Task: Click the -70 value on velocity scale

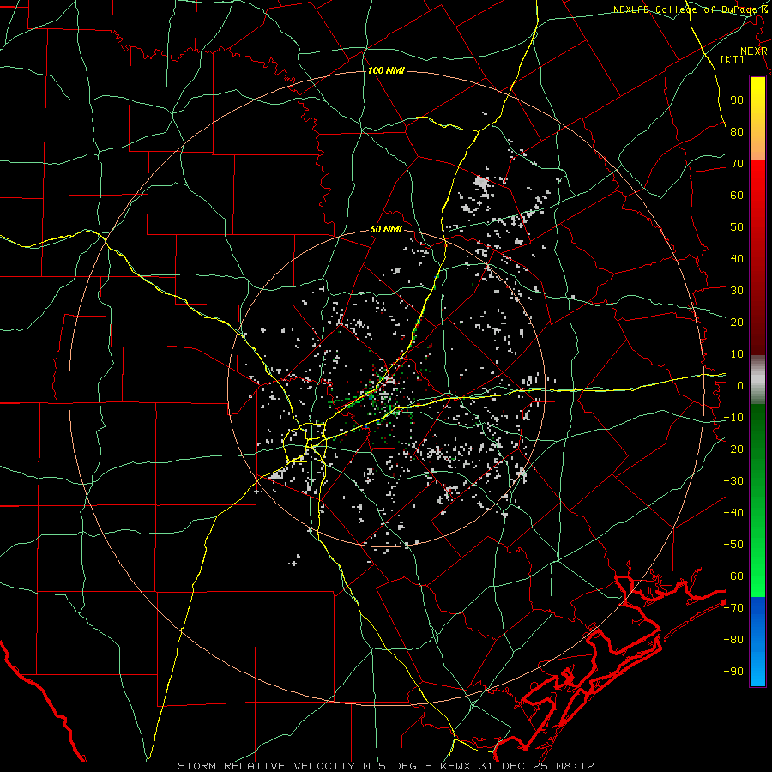Action: click(733, 608)
